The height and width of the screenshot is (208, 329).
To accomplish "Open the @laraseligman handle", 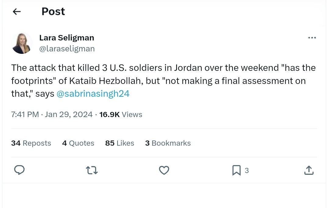I will click(67, 49).
